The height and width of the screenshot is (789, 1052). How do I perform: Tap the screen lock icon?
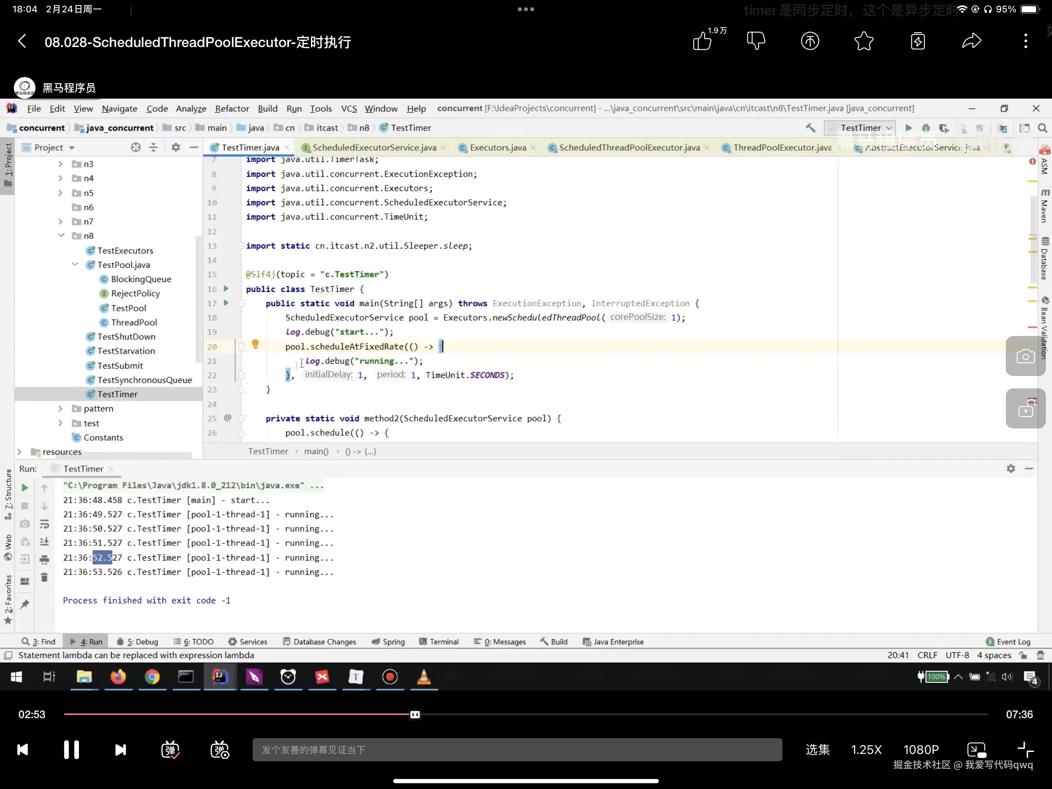(x=1025, y=409)
